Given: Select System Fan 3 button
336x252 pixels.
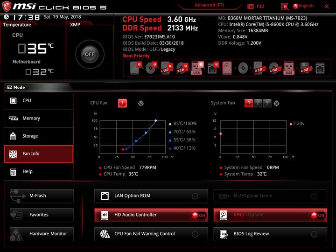Looking at the screenshot, I should click(267, 103).
